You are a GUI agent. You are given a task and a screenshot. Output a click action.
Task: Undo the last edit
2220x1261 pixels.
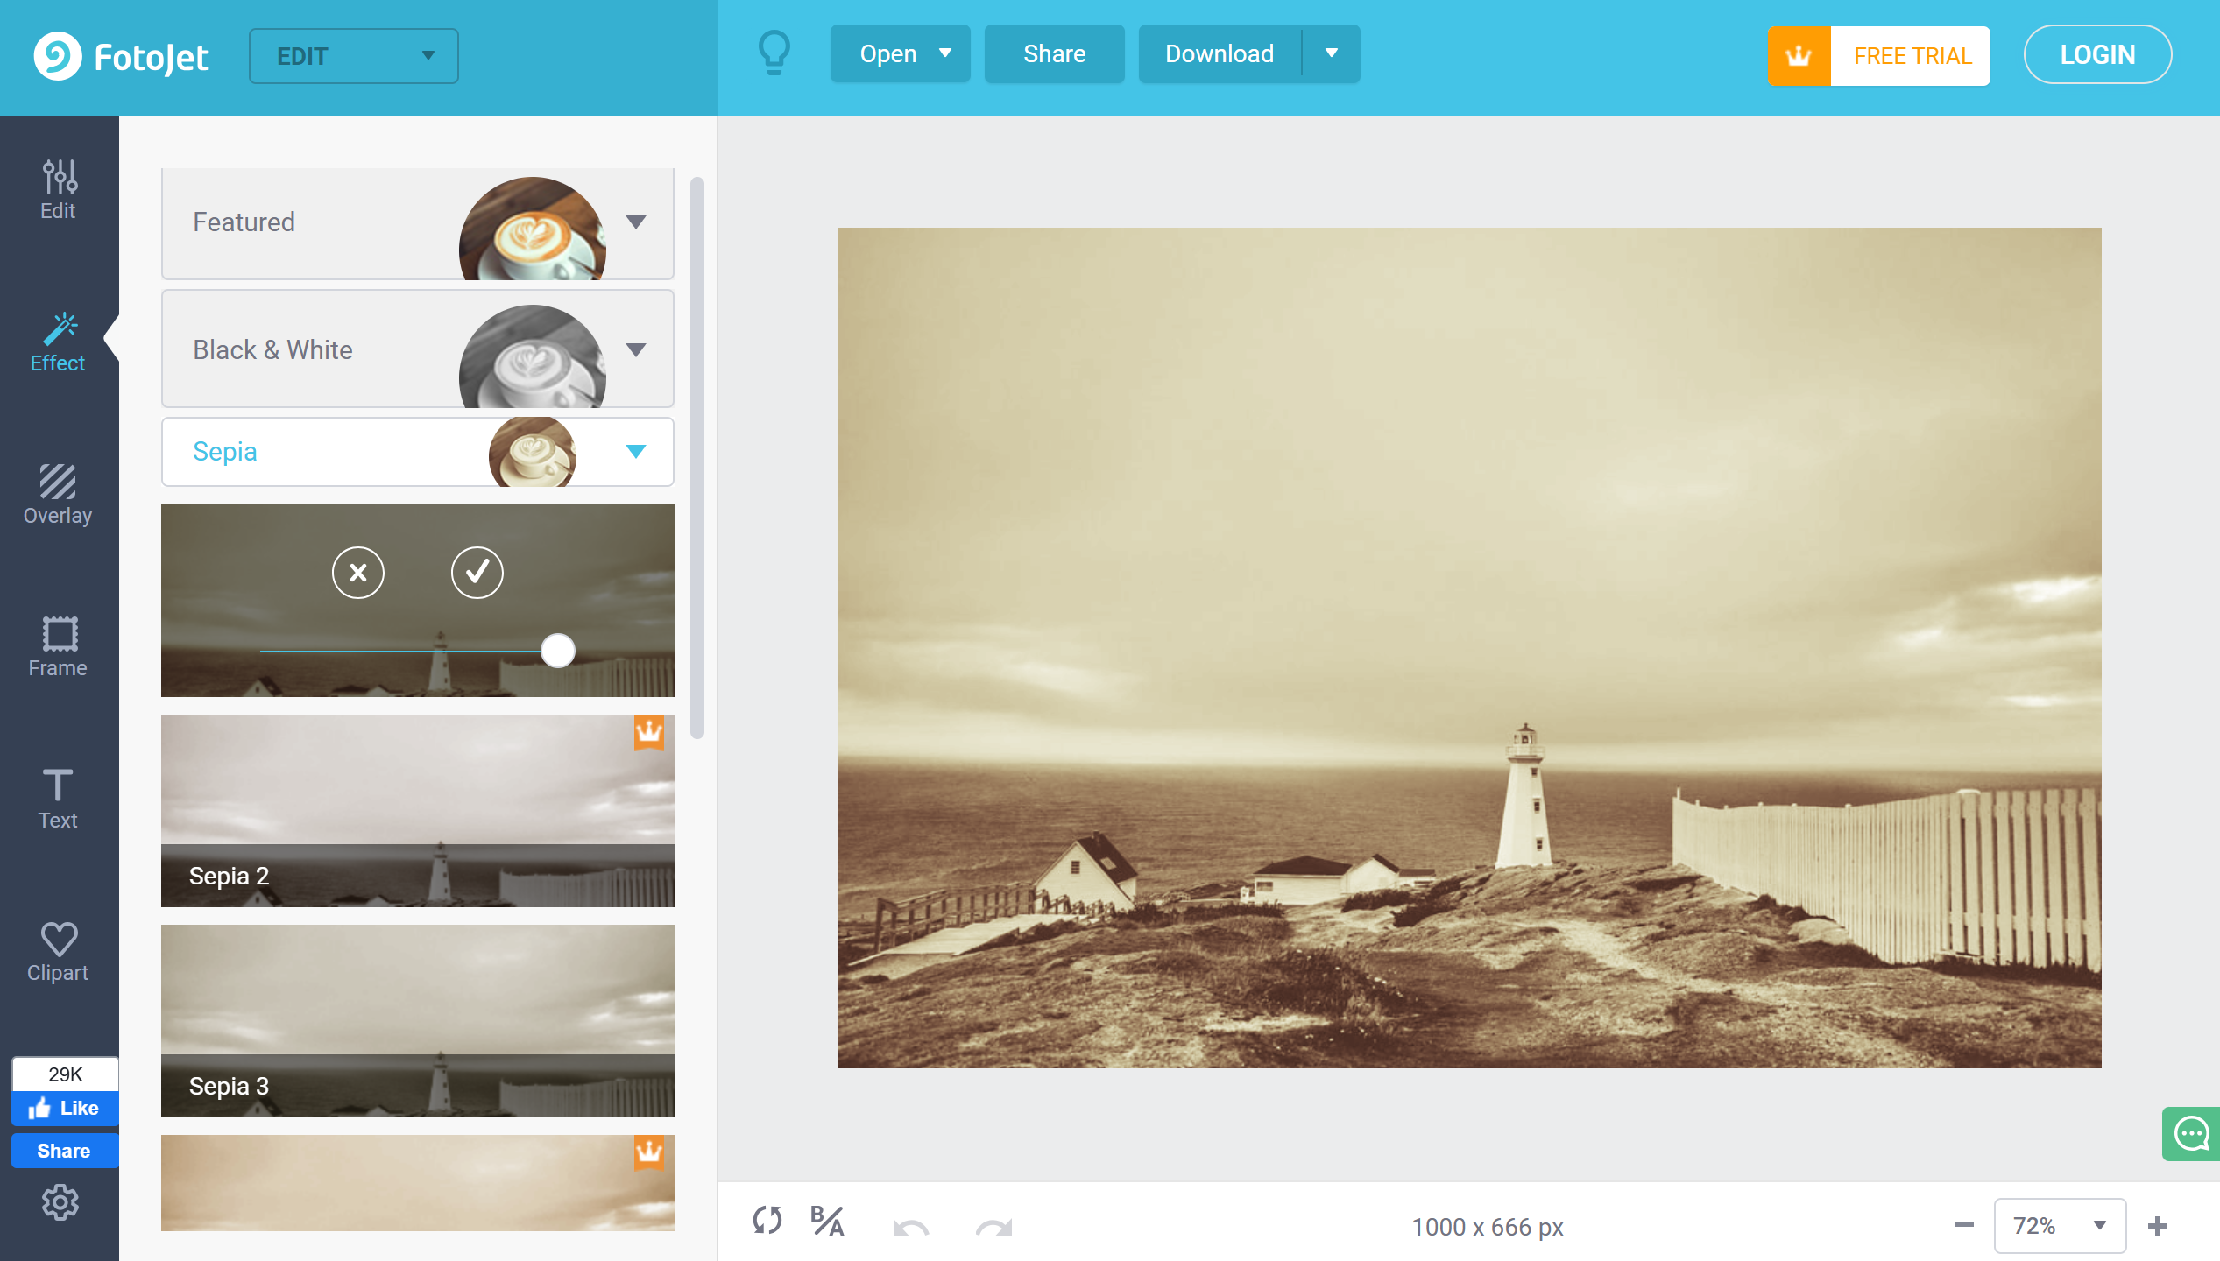click(x=911, y=1224)
